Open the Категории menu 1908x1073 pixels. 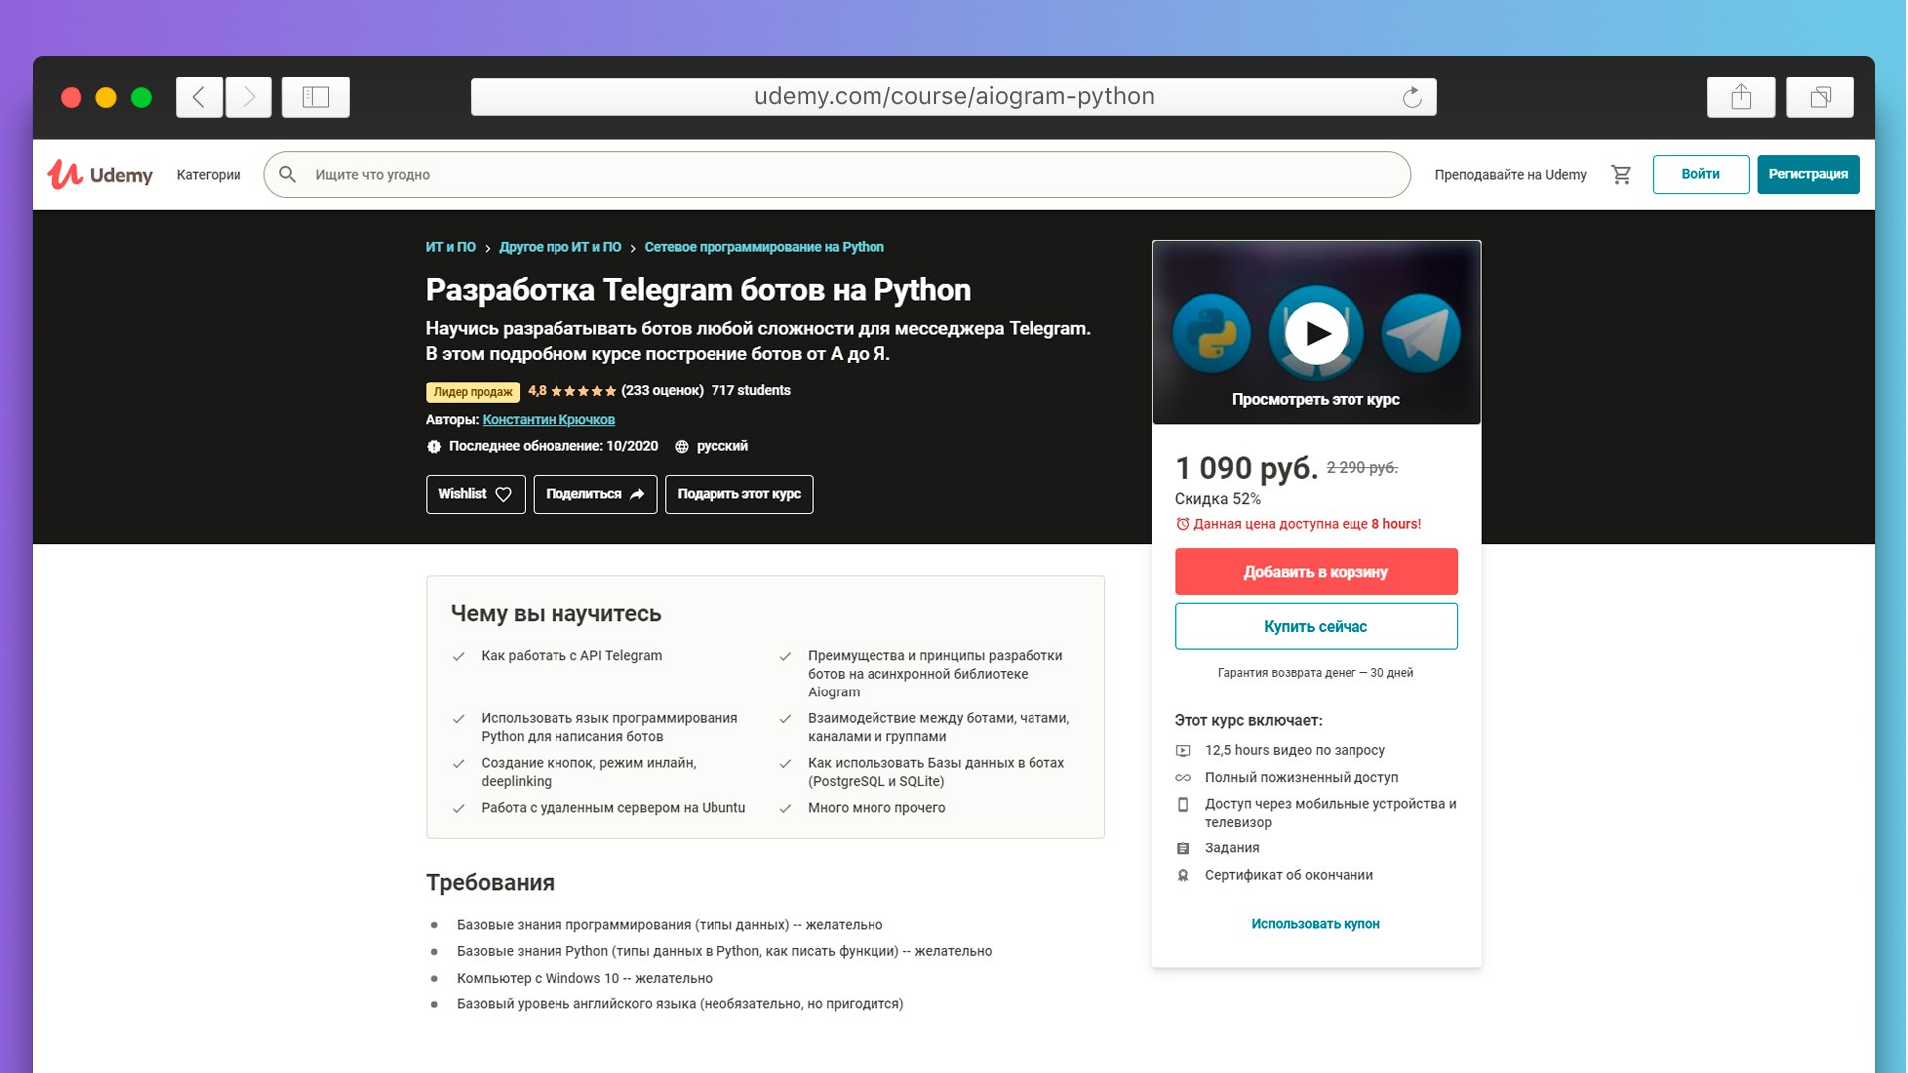pyautogui.click(x=209, y=175)
